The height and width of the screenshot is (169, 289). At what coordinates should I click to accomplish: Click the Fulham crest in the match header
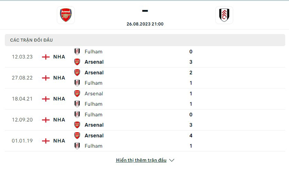pos(224,15)
